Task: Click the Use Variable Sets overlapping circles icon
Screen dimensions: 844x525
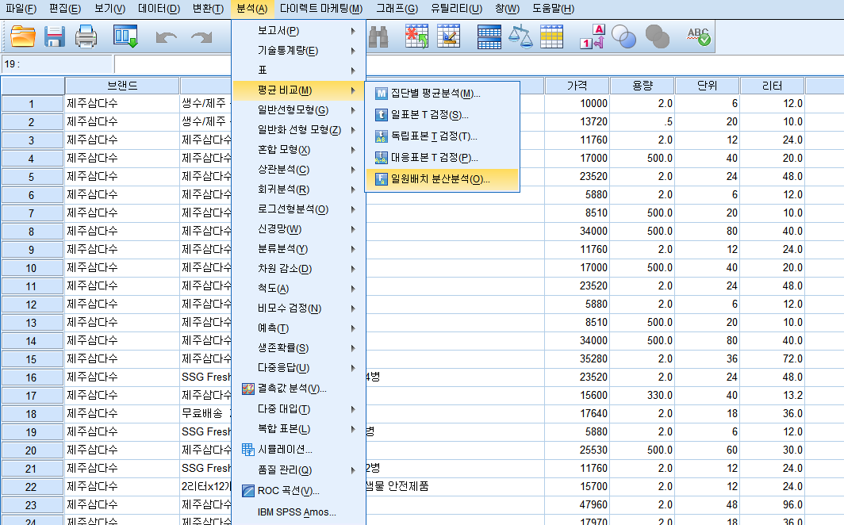Action: 623,37
